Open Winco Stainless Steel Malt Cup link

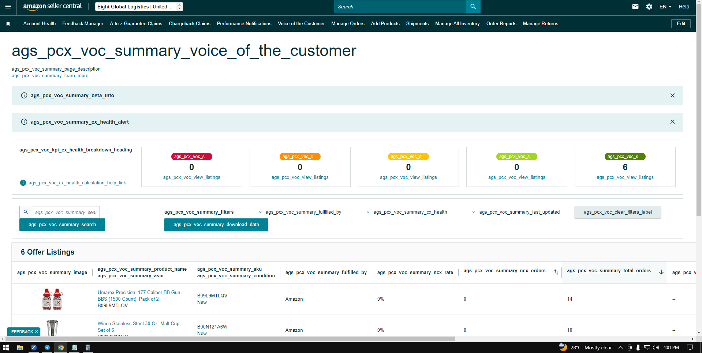pos(139,327)
